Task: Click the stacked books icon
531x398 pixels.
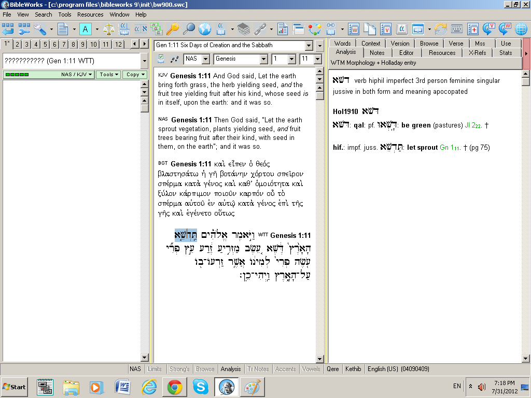Action: click(x=244, y=29)
